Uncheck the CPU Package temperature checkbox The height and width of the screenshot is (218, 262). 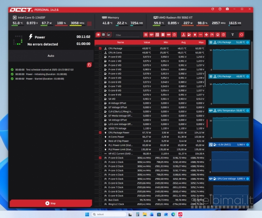click(x=100, y=48)
